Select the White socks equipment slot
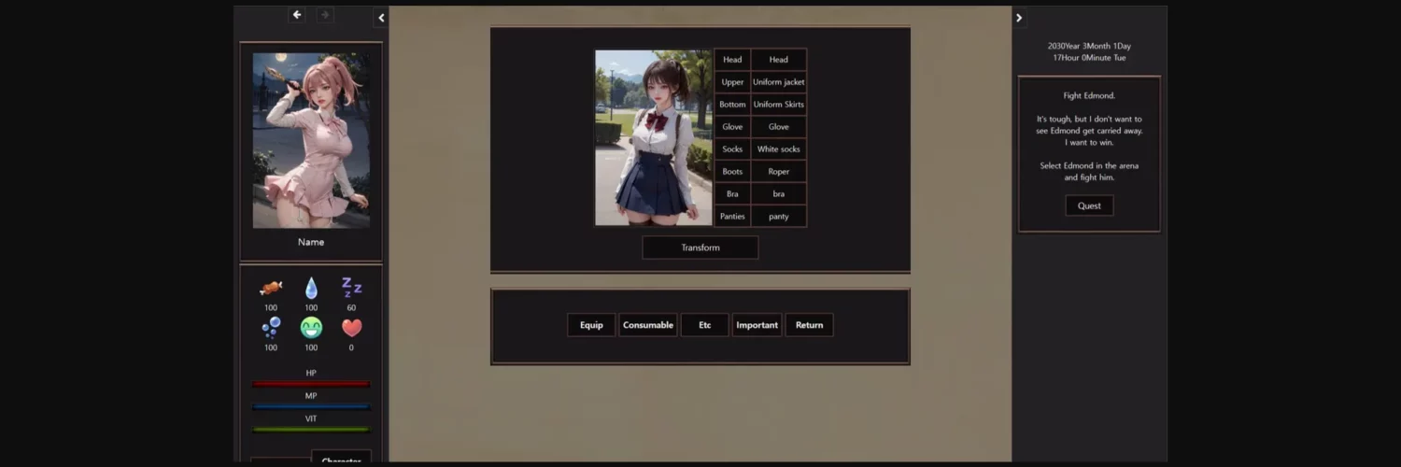Viewport: 1401px width, 467px height. click(x=778, y=149)
